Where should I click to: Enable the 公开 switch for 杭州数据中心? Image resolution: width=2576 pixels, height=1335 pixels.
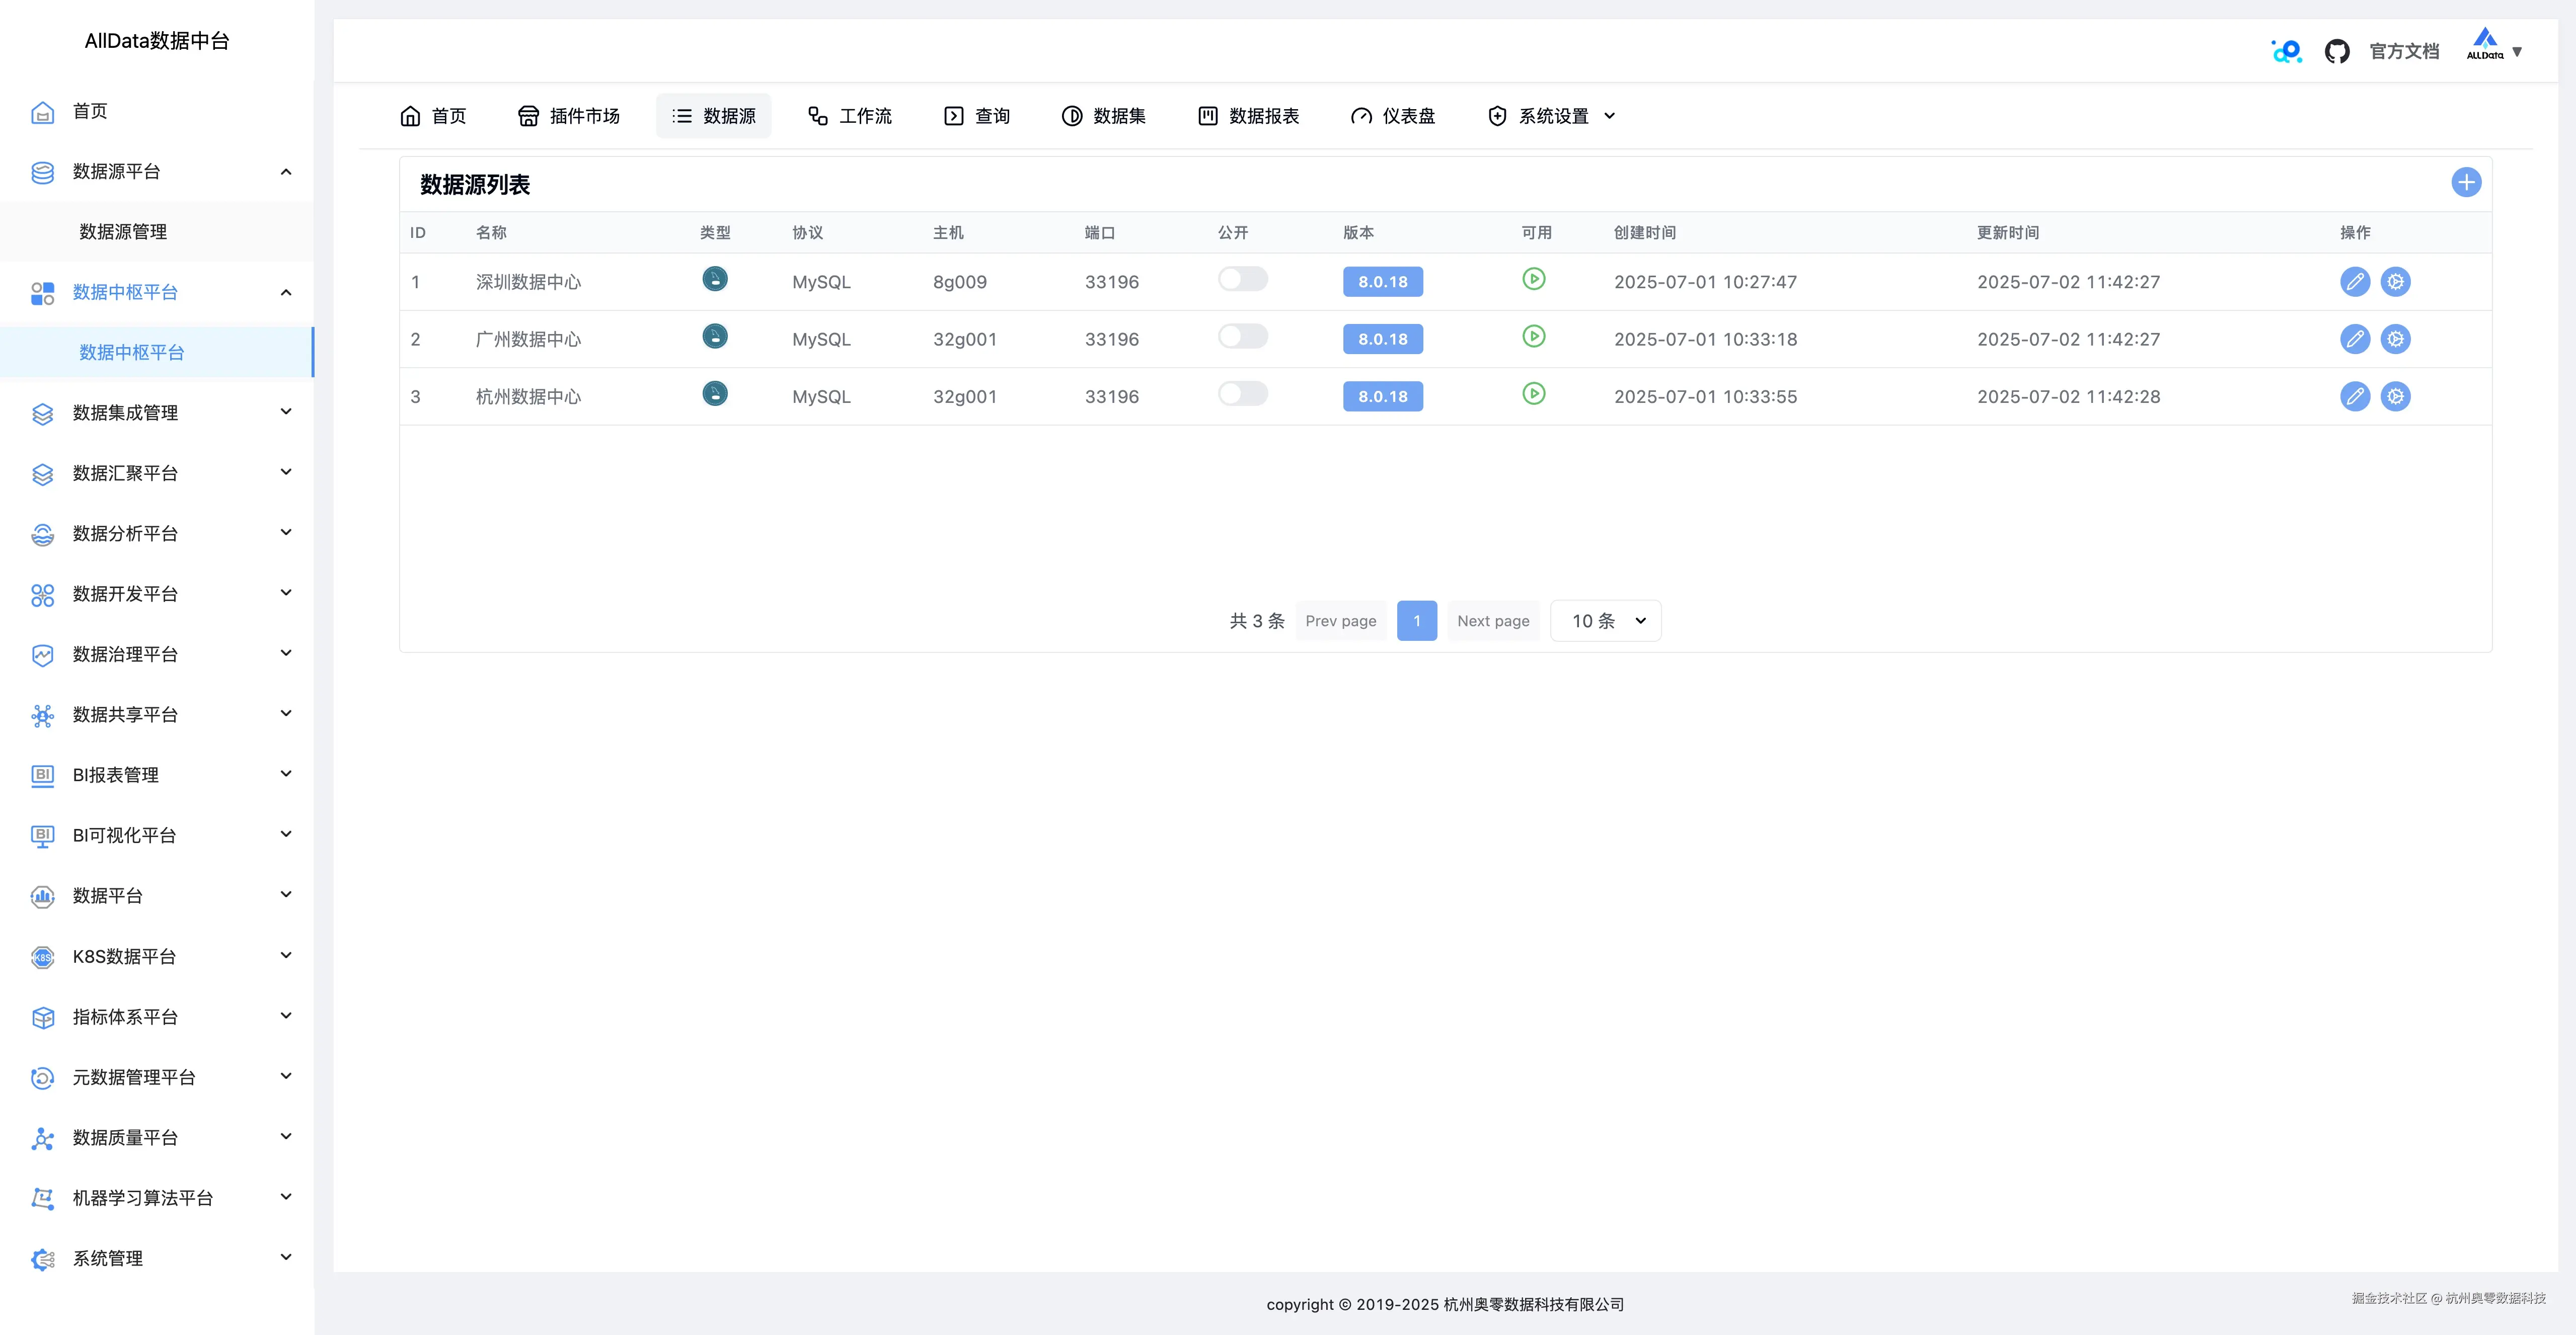tap(1242, 394)
